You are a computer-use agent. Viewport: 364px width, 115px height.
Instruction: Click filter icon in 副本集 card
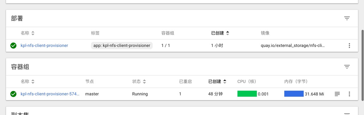[x=347, y=114]
